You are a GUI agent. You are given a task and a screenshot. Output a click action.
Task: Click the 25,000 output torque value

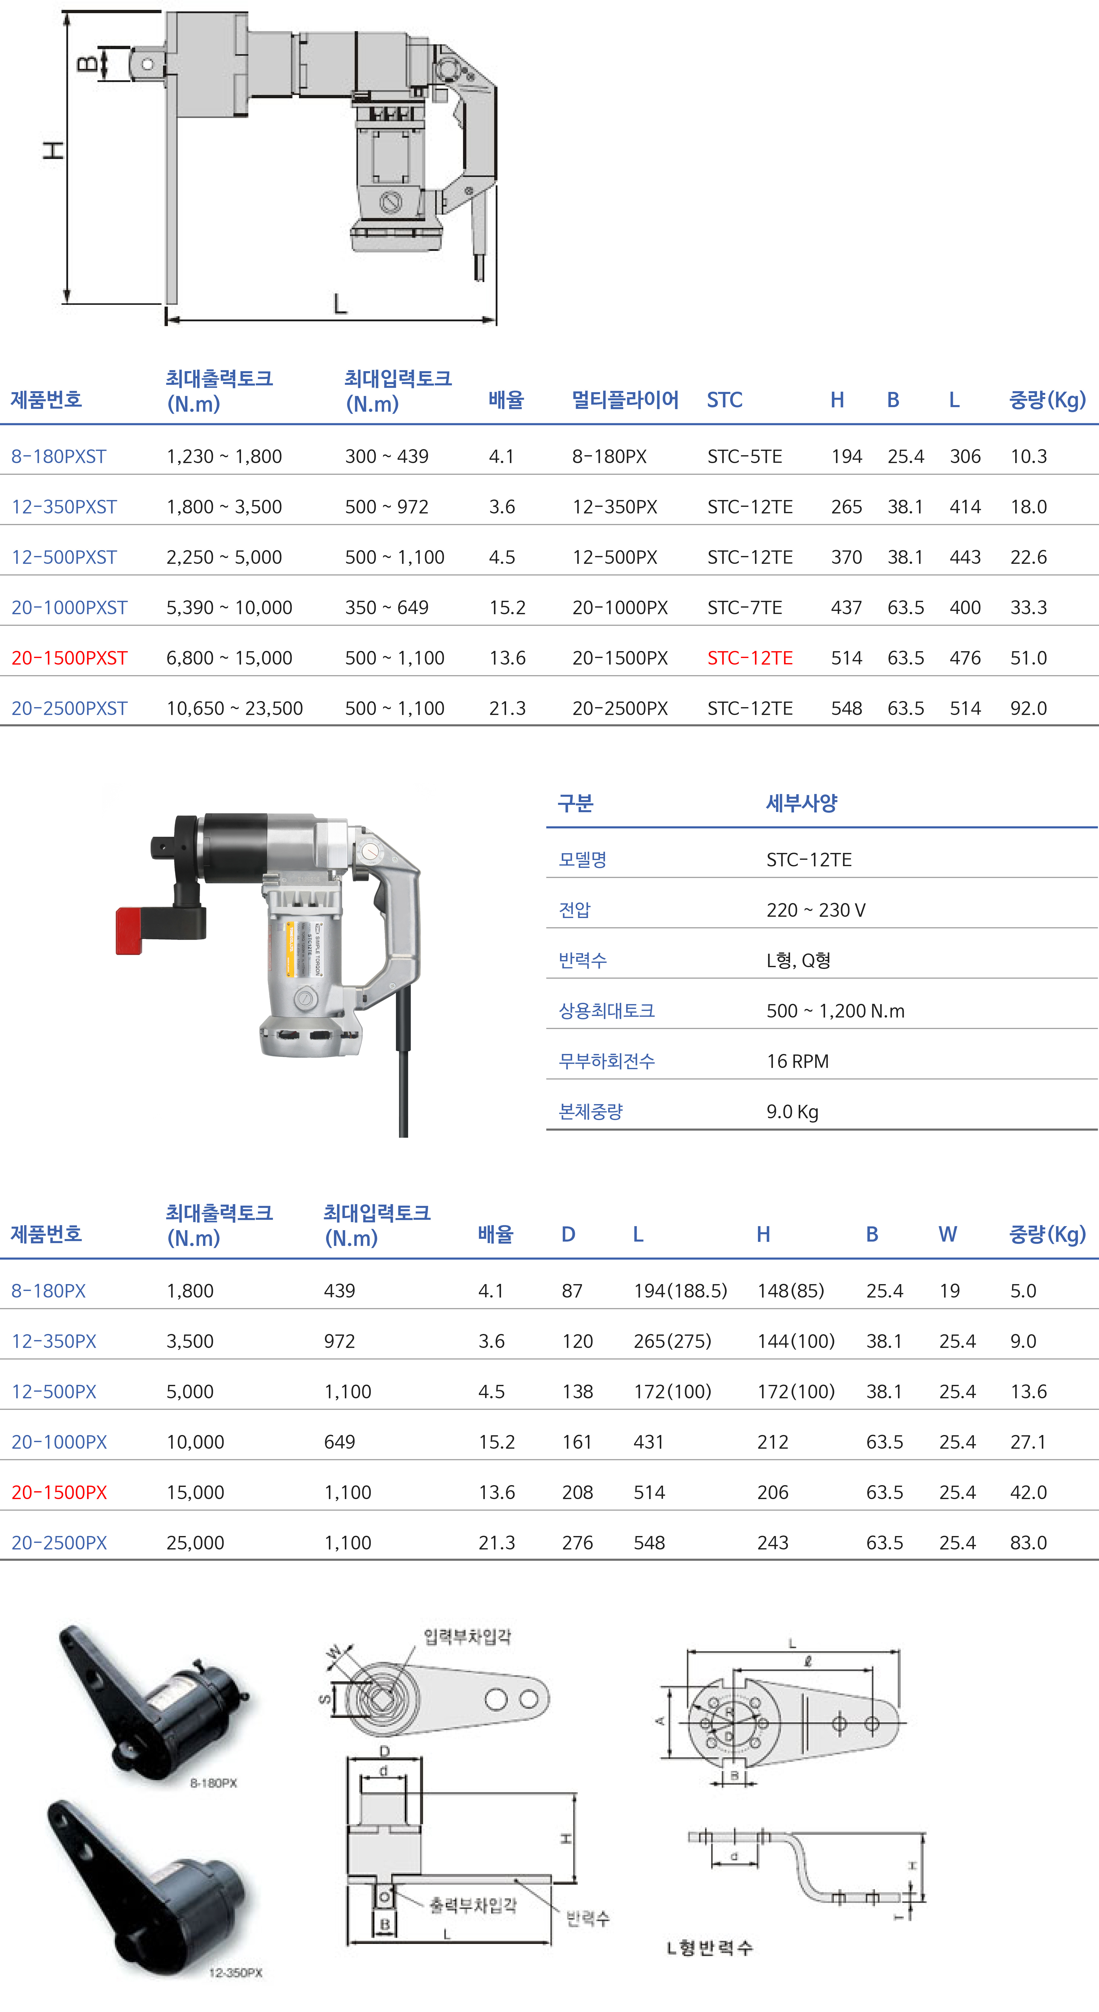[x=195, y=1543]
